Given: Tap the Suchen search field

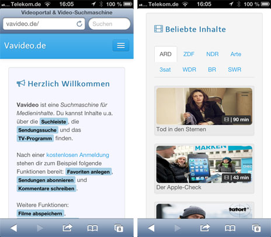Looking at the screenshot, I should (x=109, y=24).
